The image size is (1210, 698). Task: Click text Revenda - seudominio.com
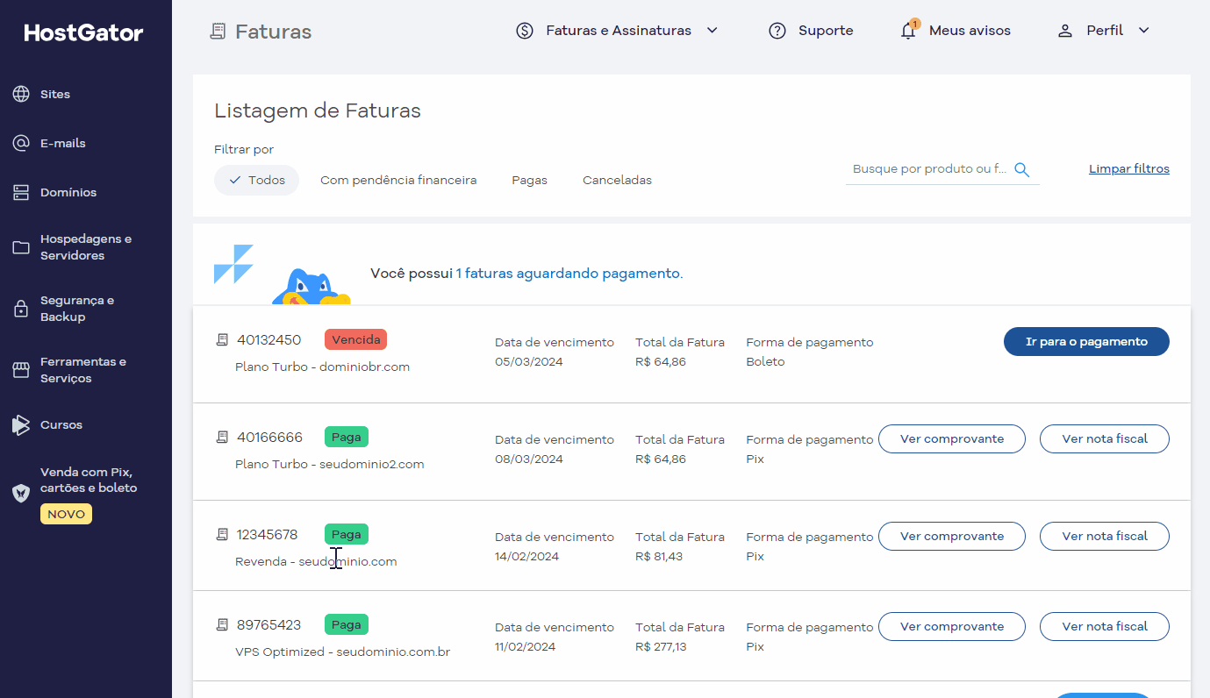coord(316,561)
